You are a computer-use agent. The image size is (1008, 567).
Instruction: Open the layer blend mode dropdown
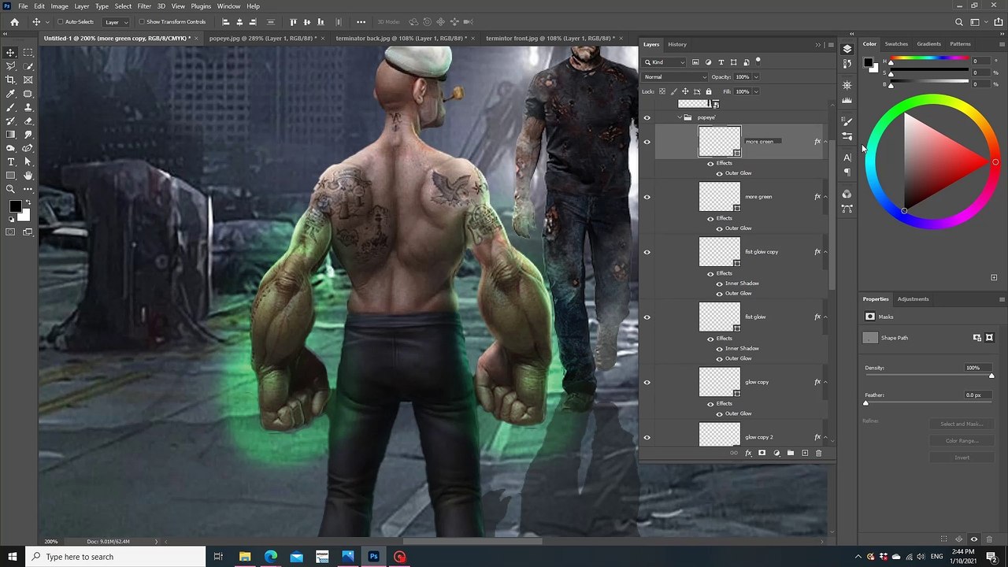(675, 77)
